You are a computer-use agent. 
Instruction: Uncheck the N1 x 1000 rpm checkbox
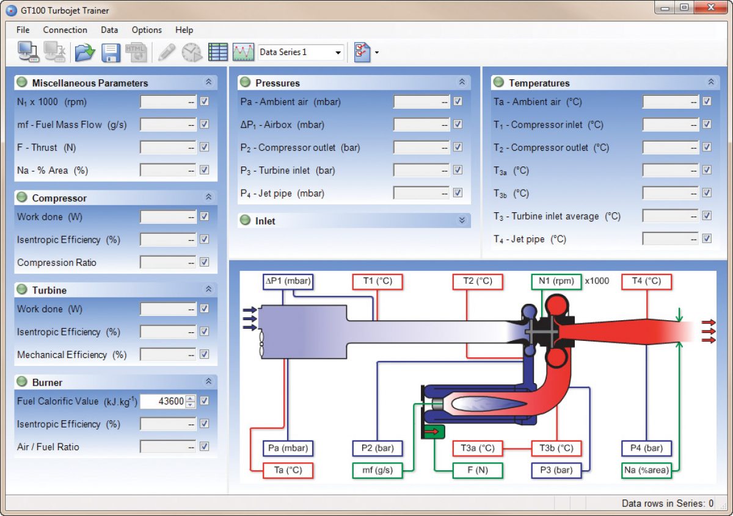[205, 101]
